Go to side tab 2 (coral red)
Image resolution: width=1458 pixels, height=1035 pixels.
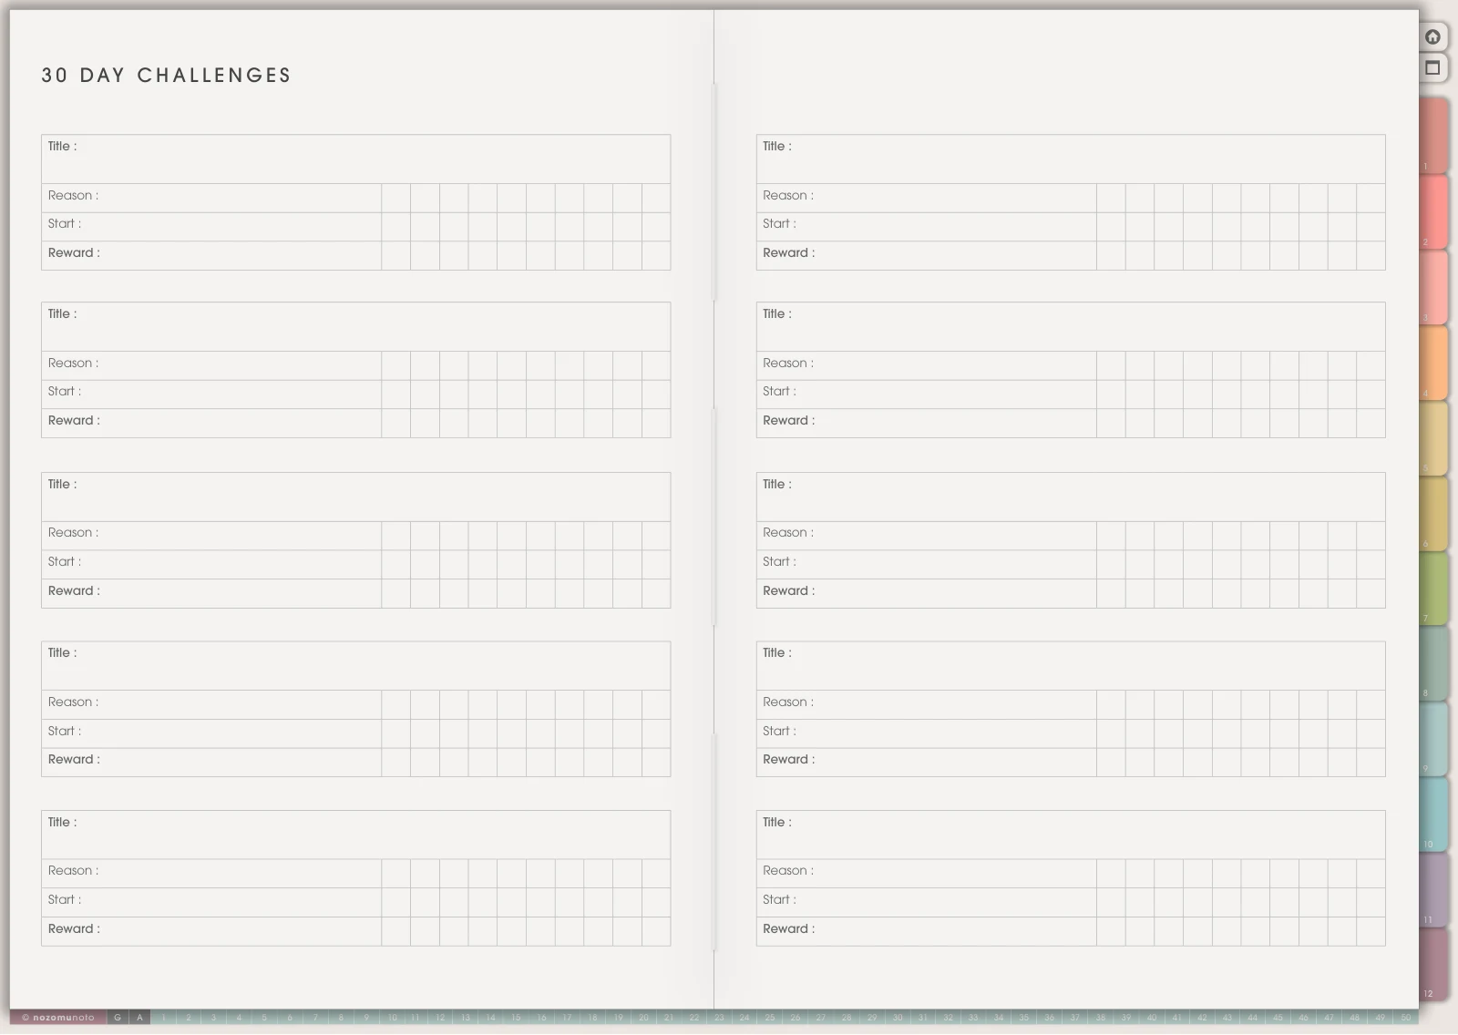pos(1433,210)
